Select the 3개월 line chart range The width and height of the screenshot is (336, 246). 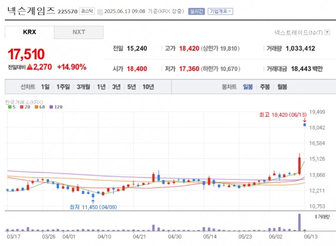point(84,87)
